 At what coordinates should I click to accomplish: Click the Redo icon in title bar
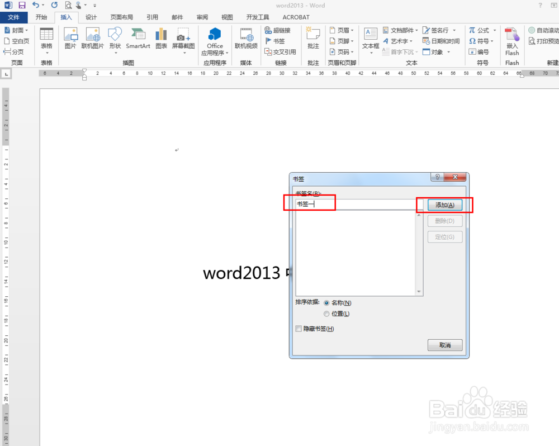point(54,5)
